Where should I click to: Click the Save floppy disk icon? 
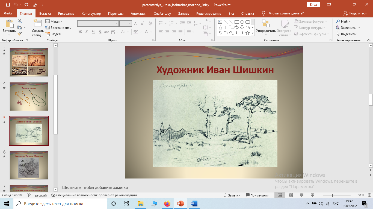click(8, 5)
